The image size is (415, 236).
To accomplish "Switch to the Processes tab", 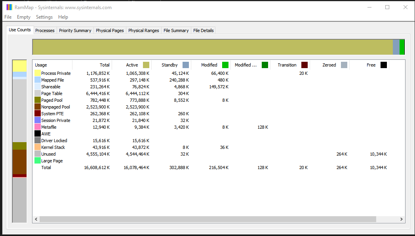I will [45, 30].
